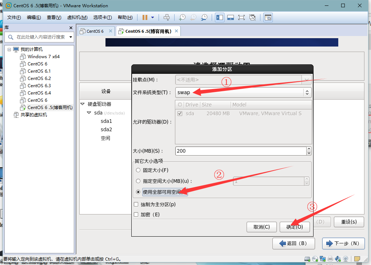Collapse 硬盘驱动器 disclosure triangle
Viewport: 371px width, 265px height.
[83, 104]
